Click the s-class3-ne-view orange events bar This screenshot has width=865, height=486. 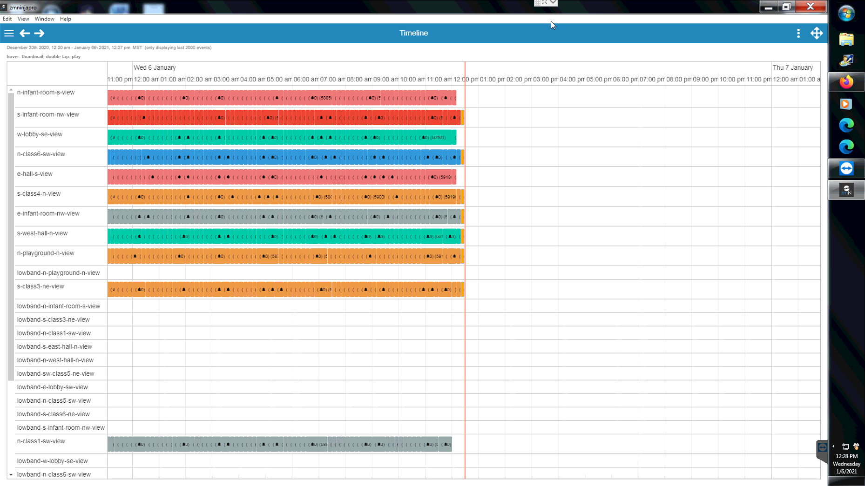point(285,289)
